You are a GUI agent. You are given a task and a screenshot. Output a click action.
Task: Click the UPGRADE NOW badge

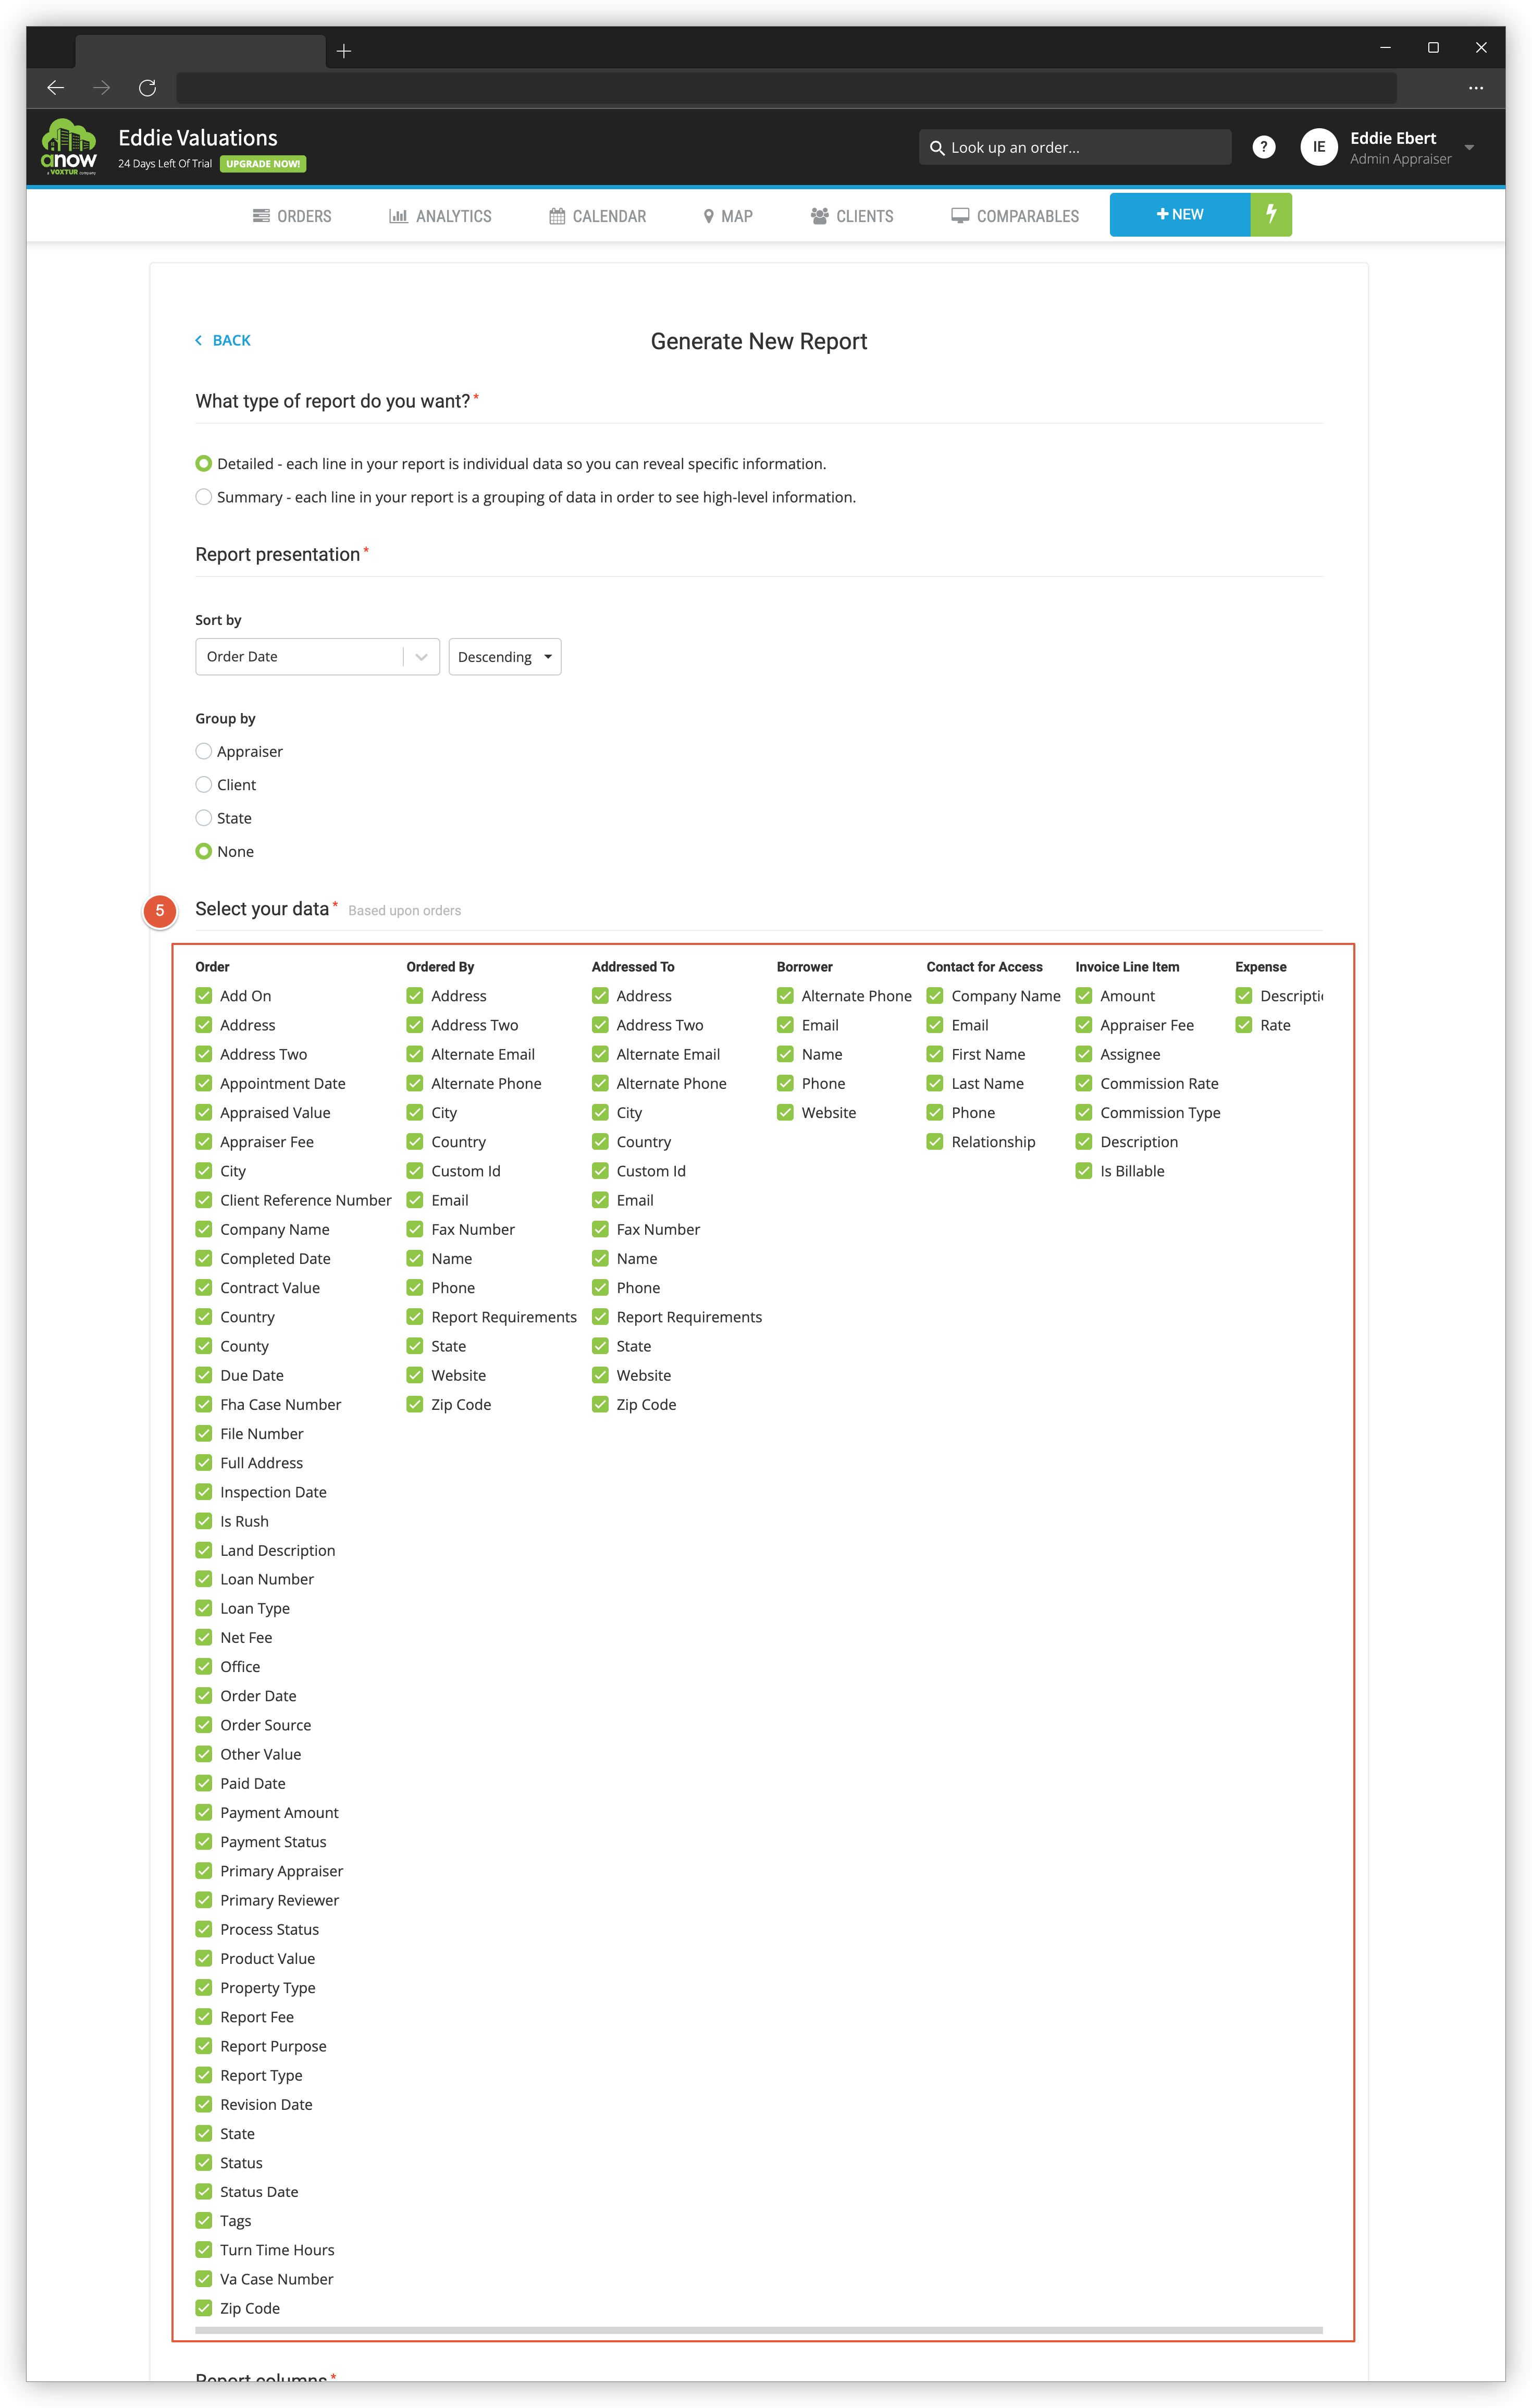click(x=262, y=163)
